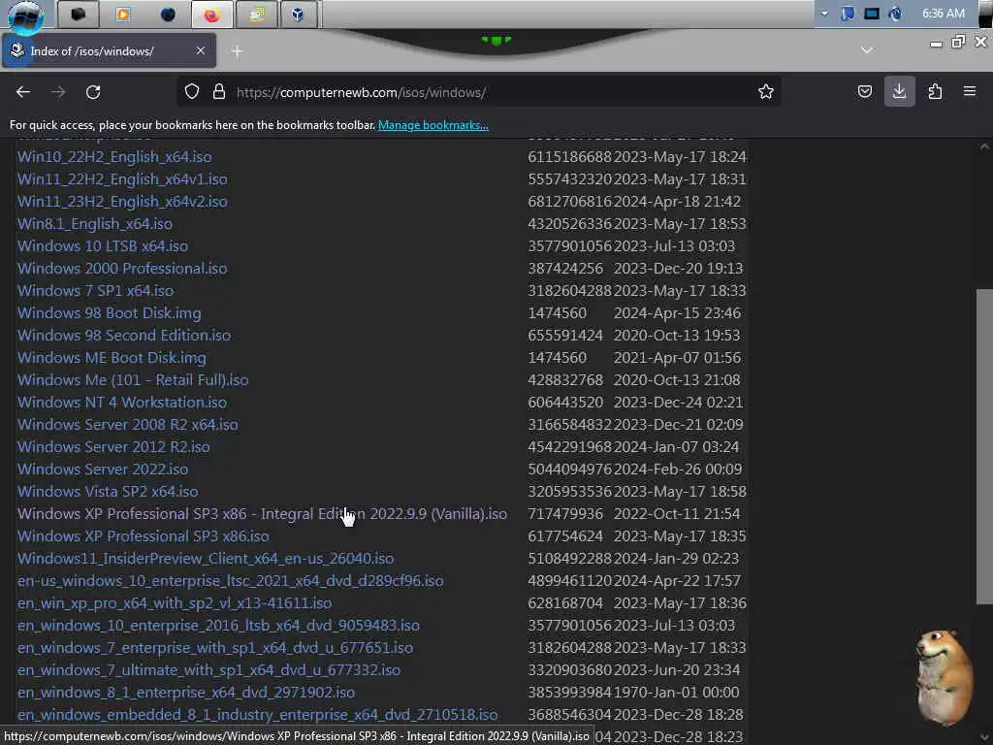Open Windows Server 2008 R2 x64.iso
This screenshot has width=993, height=745.
[128, 425]
